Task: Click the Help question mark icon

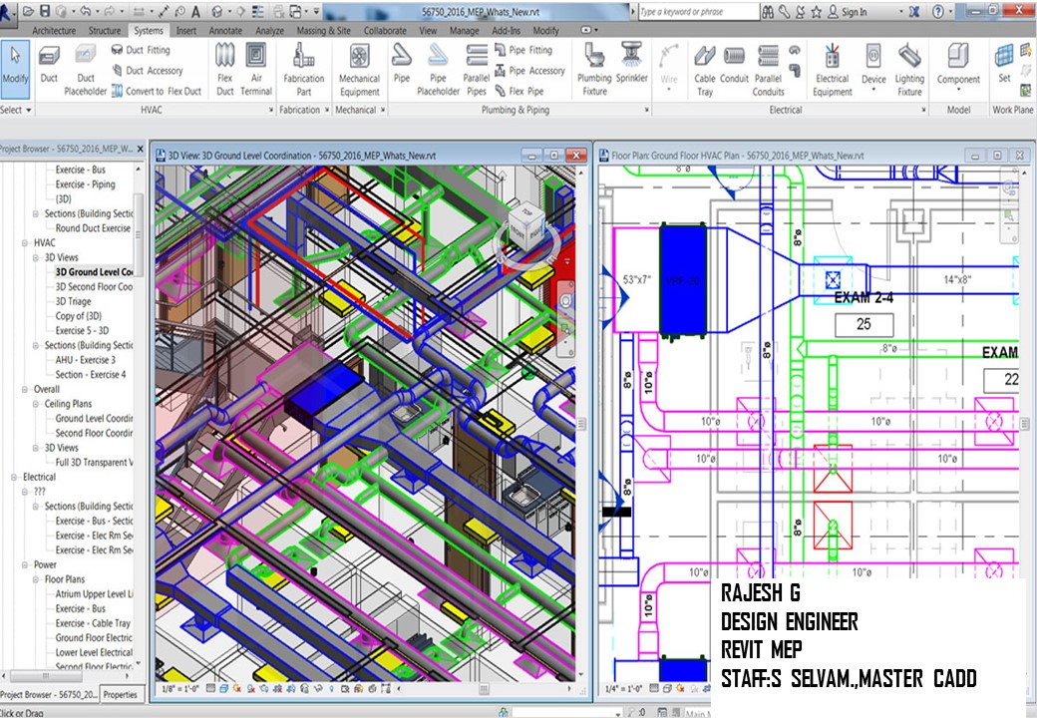Action: (x=938, y=11)
